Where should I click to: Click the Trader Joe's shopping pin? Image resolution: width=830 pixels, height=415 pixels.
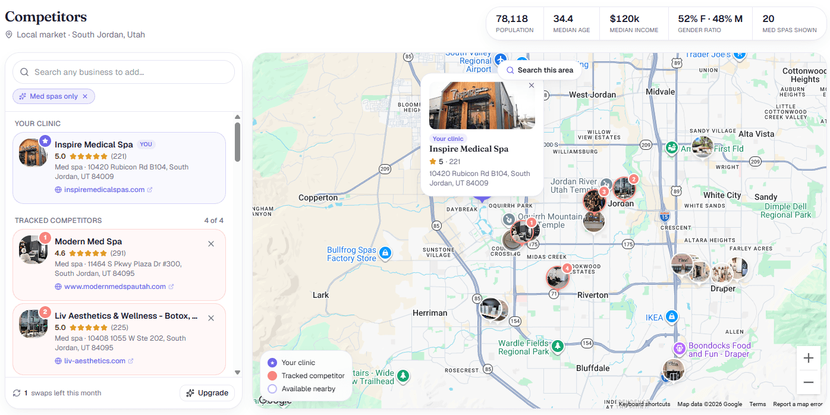point(739,55)
